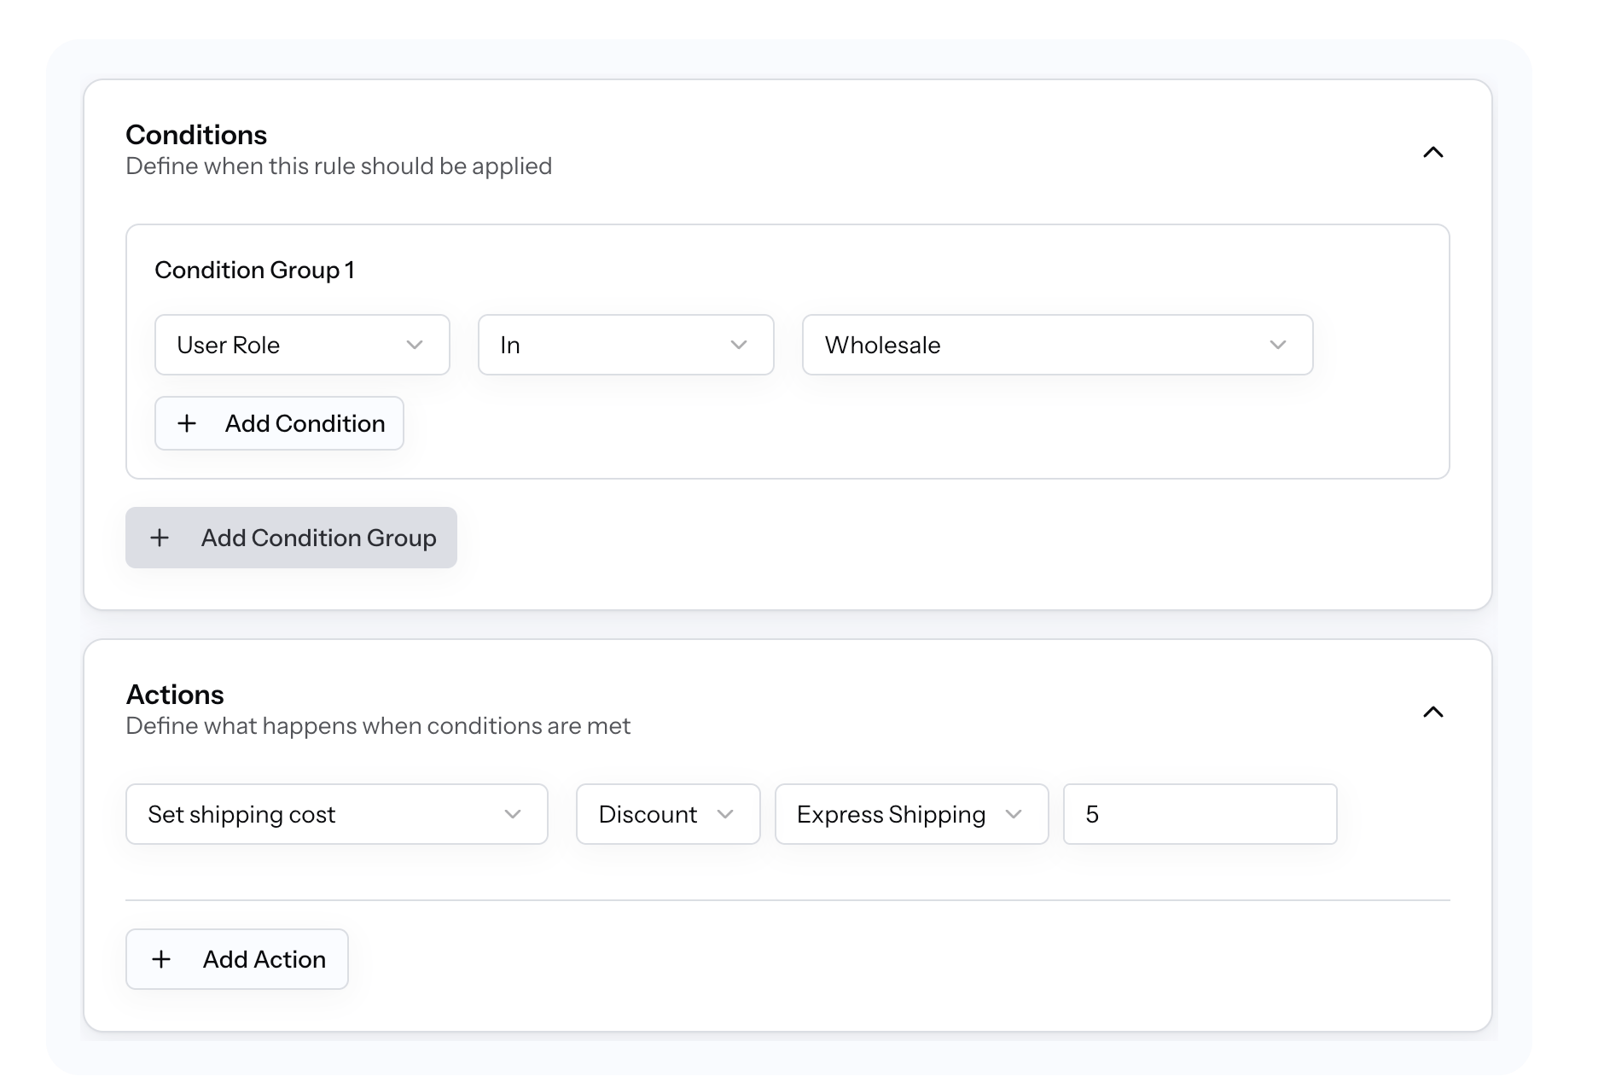1604x1088 pixels.
Task: Click the plus icon beside Add Condition Group
Action: point(160,538)
